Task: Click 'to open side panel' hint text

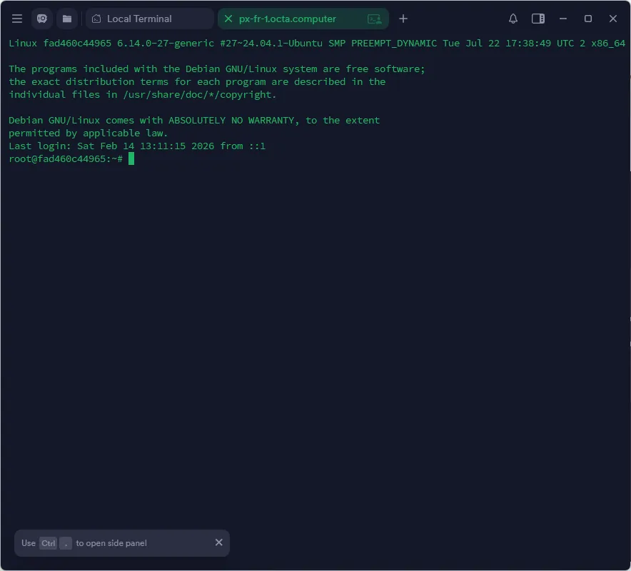Action: (111, 543)
